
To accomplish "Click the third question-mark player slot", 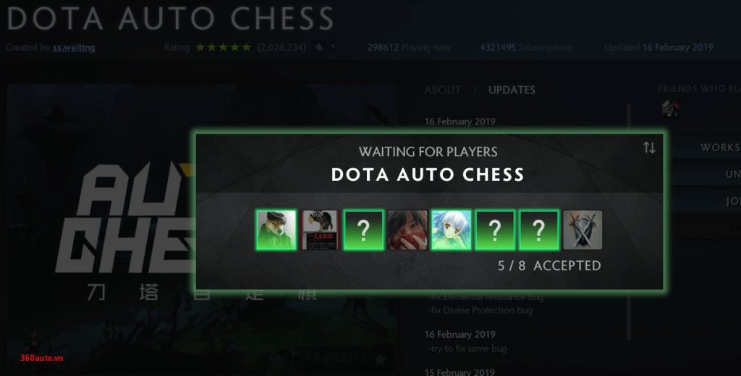I will (x=538, y=230).
